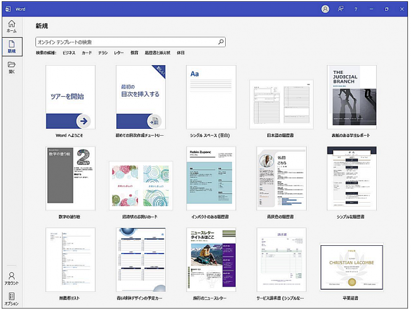Open the オプション options icon

pos(11,298)
